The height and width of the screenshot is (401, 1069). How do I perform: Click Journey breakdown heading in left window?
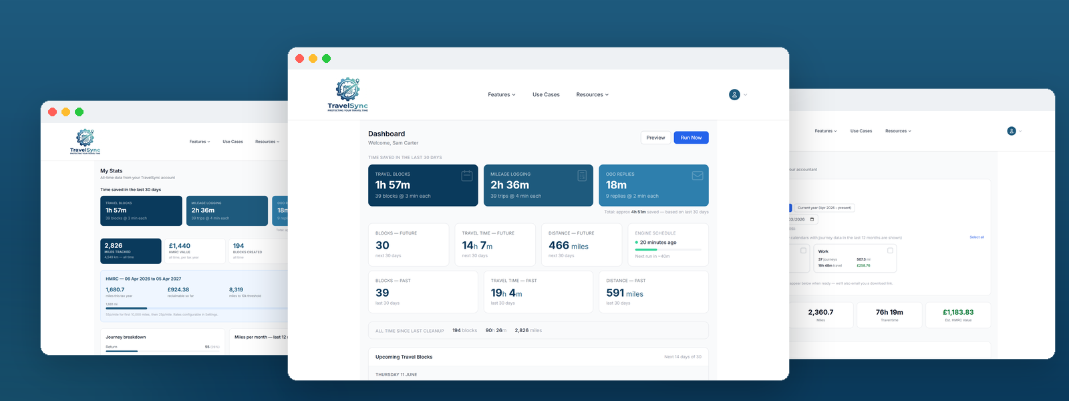coord(126,338)
